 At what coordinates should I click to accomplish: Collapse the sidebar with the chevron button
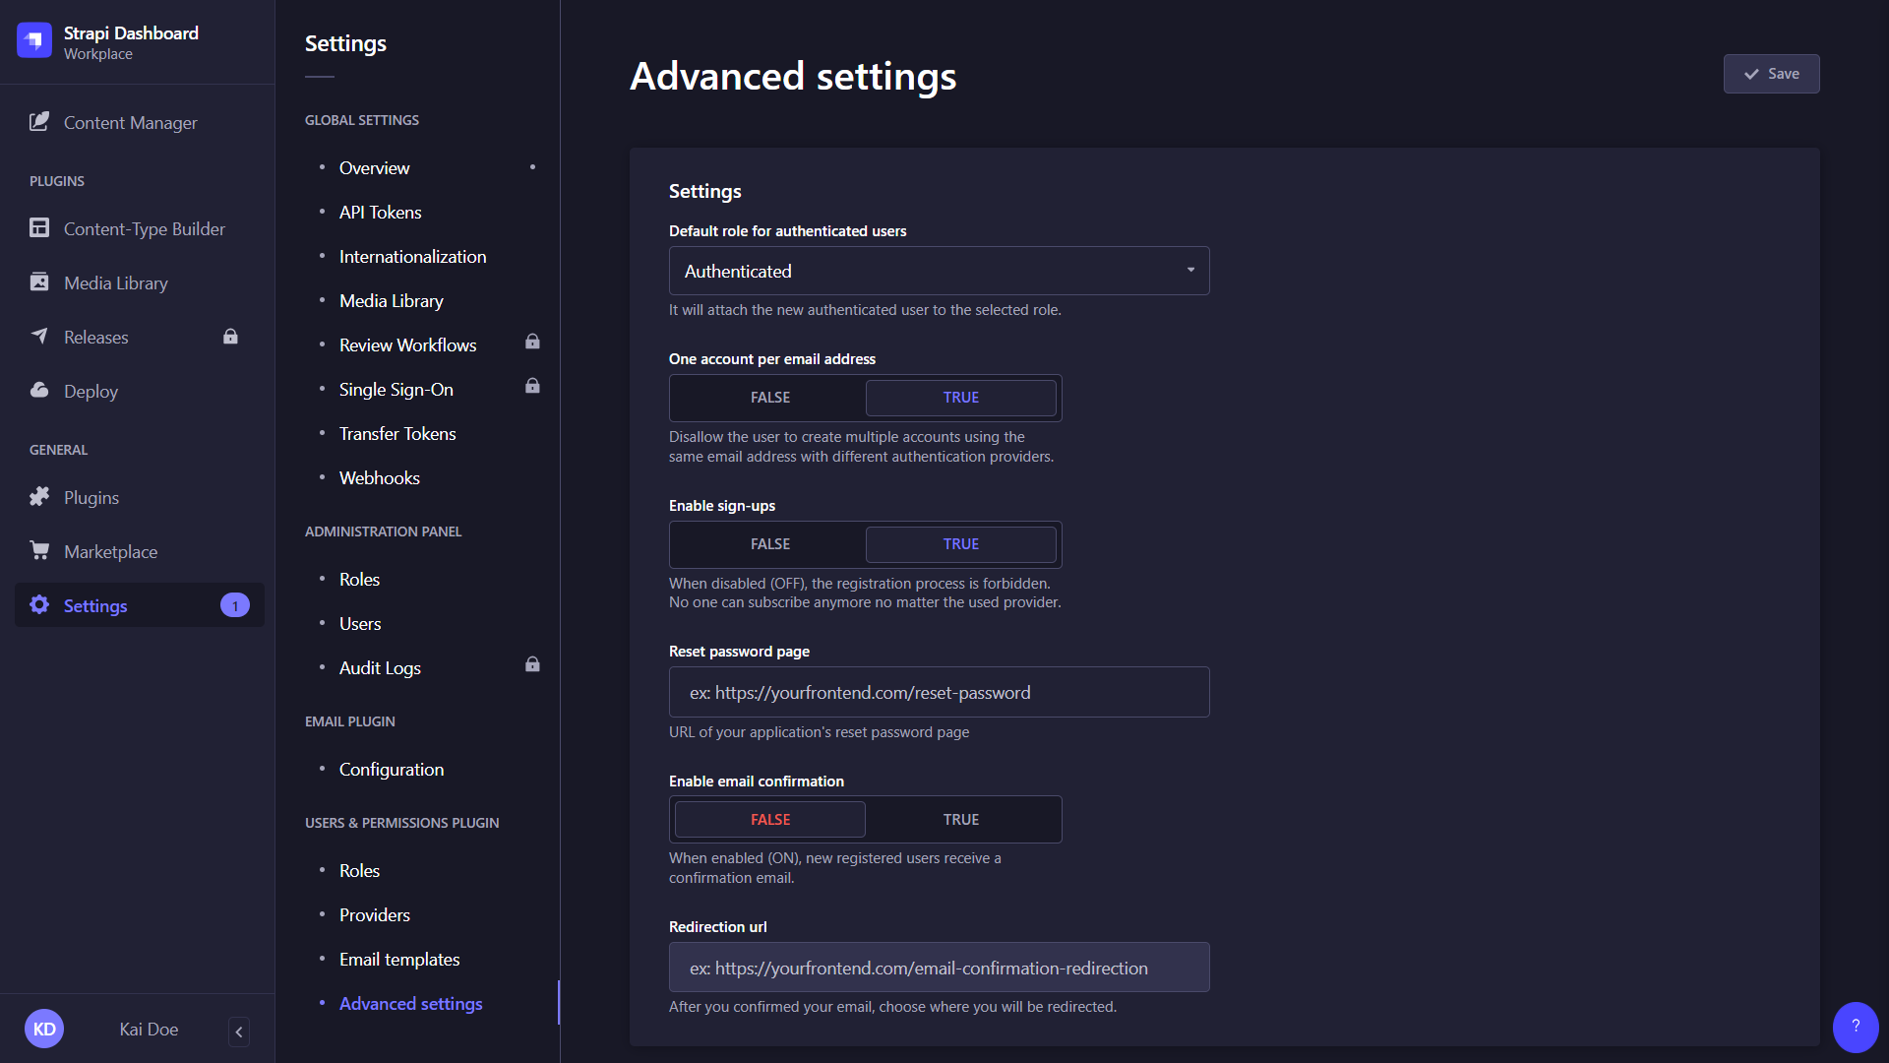238,1032
